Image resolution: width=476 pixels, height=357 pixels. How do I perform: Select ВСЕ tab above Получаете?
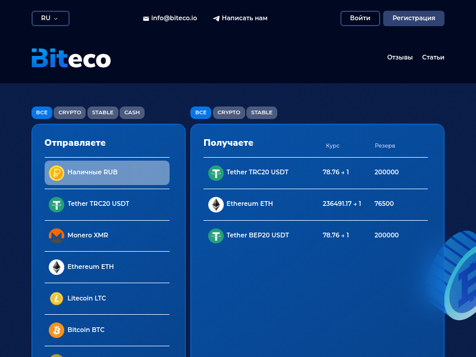coord(201,112)
